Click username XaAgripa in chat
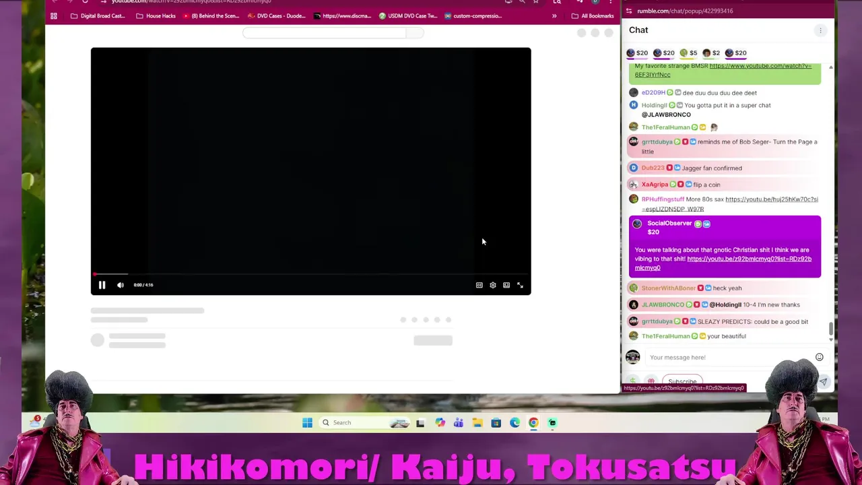Viewport: 862px width, 485px height. point(655,184)
